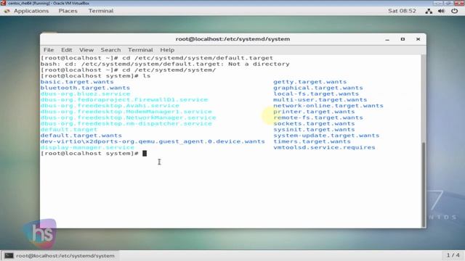Click the Avahi.service entry

click(x=110, y=106)
